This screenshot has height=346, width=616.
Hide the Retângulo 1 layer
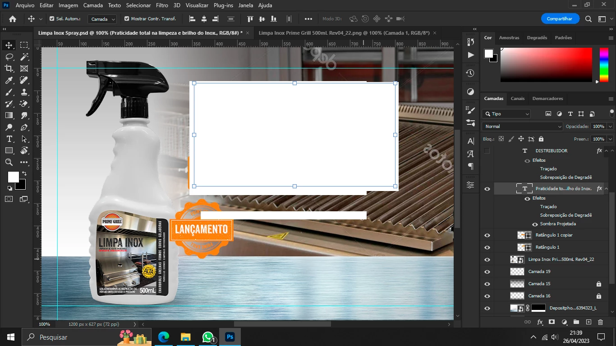pos(487,247)
